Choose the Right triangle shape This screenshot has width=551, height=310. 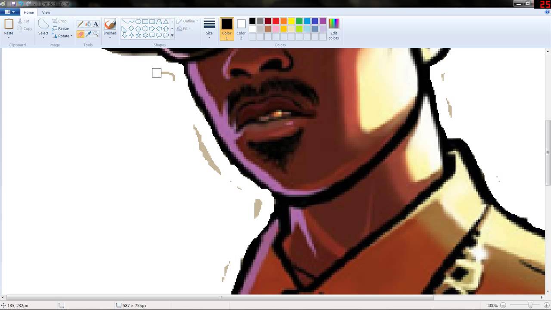point(124,28)
